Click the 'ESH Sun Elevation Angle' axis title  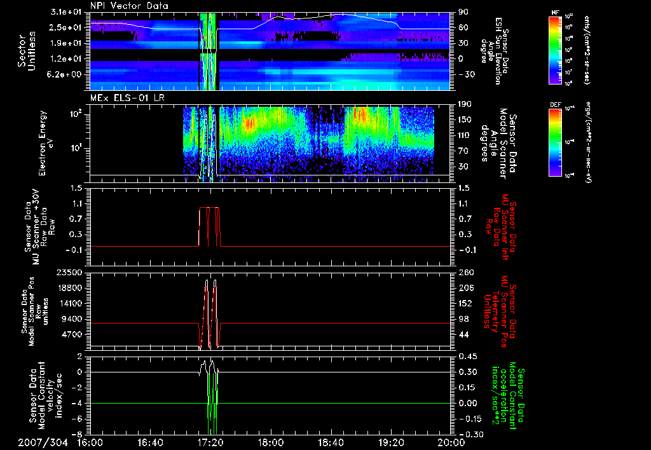[x=493, y=51]
